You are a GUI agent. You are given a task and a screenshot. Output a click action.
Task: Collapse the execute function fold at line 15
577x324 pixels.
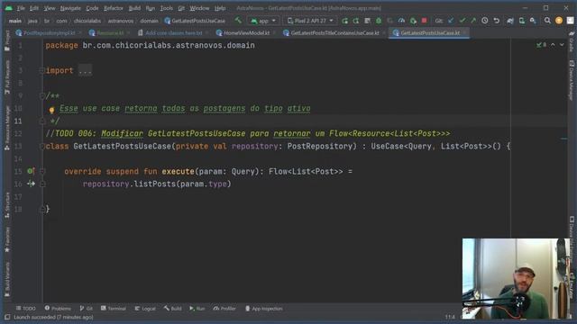(42, 171)
